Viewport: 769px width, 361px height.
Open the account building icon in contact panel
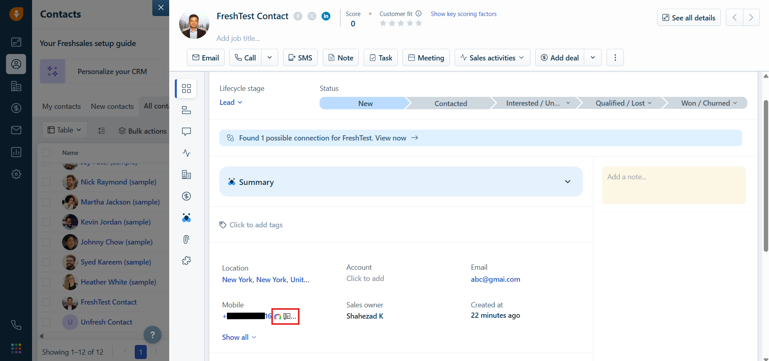tap(186, 174)
